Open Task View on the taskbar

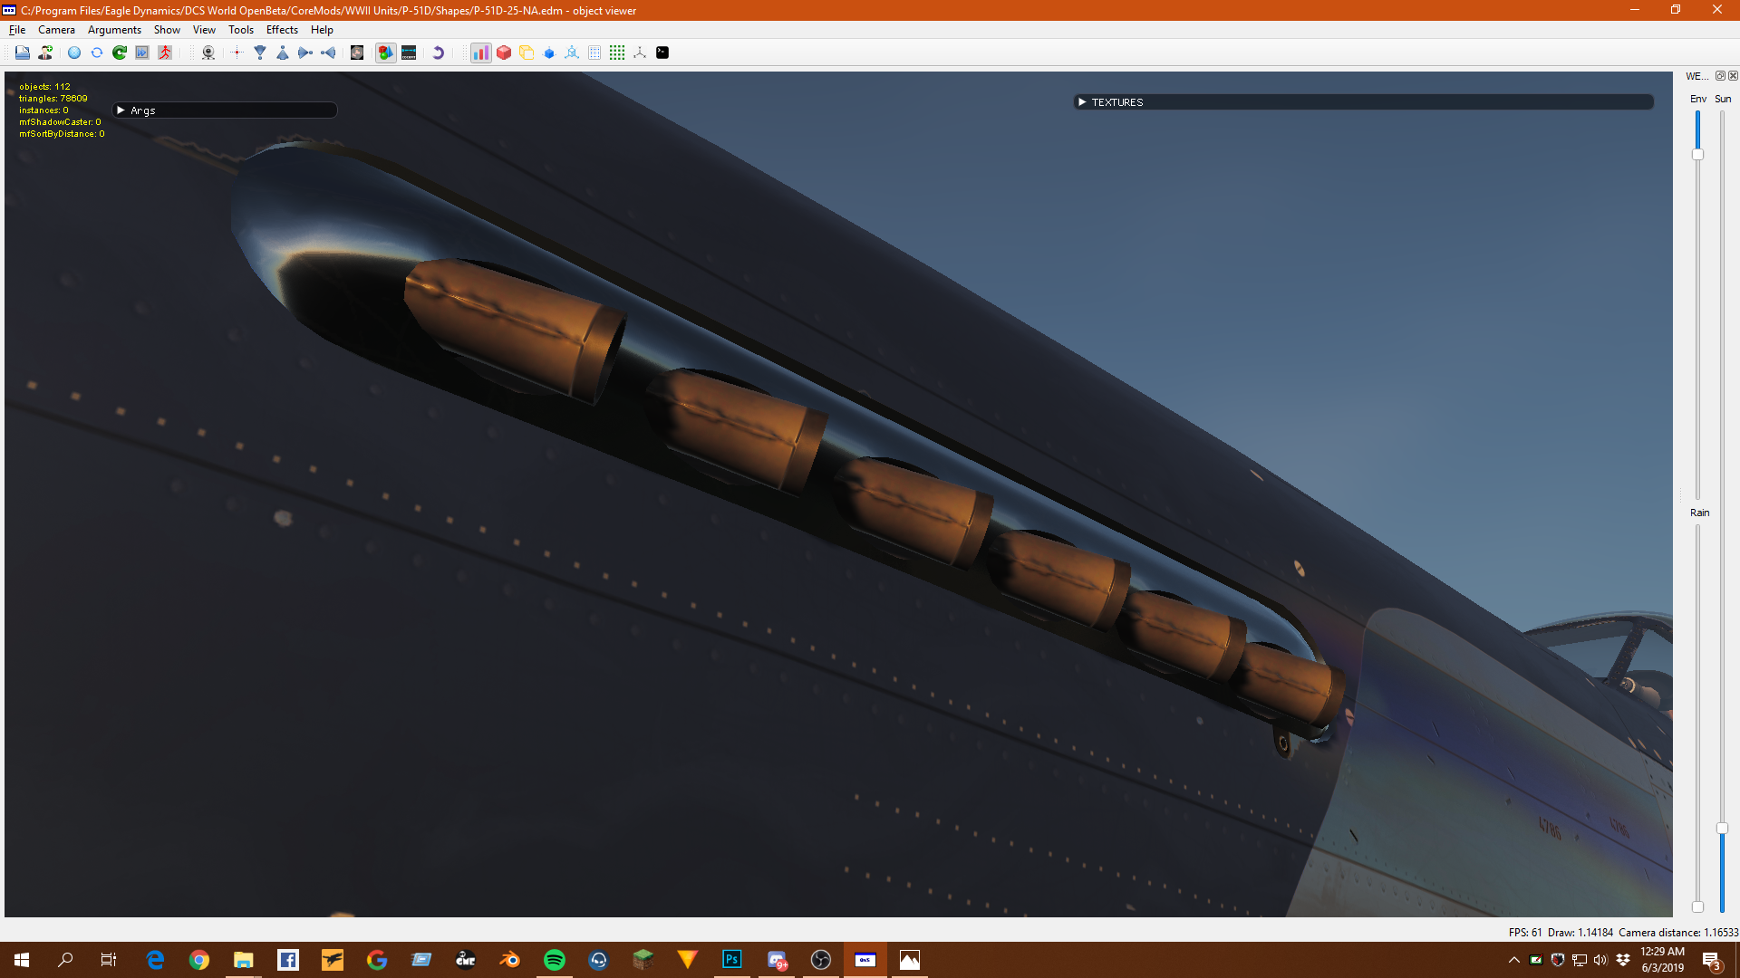pos(109,960)
